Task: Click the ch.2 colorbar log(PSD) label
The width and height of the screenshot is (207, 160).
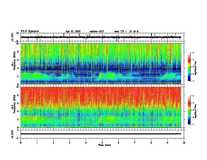Action: pos(196,111)
